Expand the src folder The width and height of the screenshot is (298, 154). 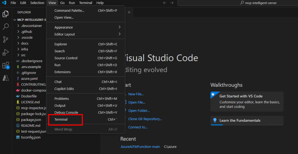click(x=18, y=55)
